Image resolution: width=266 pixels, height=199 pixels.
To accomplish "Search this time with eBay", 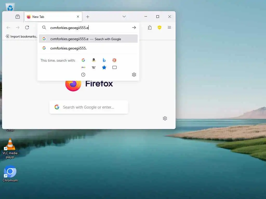I will point(83,67).
